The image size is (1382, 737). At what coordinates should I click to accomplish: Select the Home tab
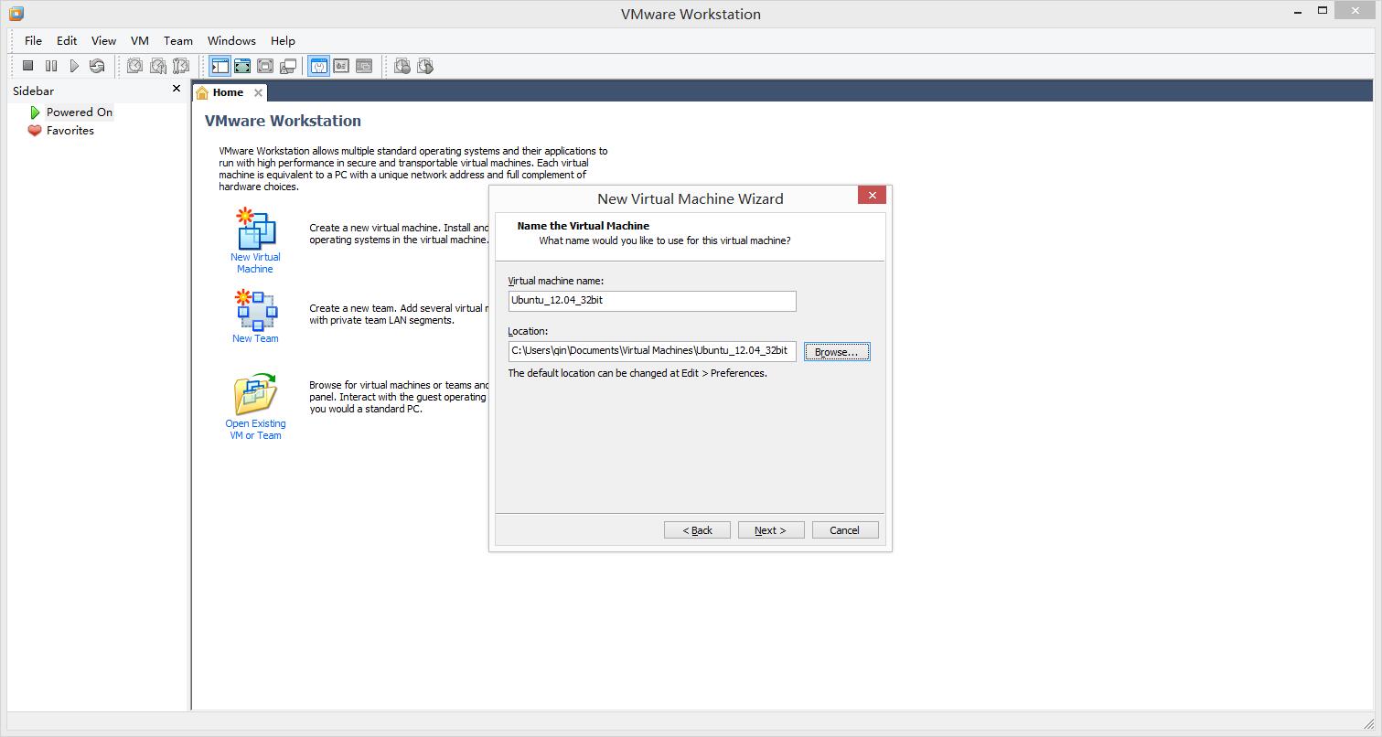click(228, 92)
